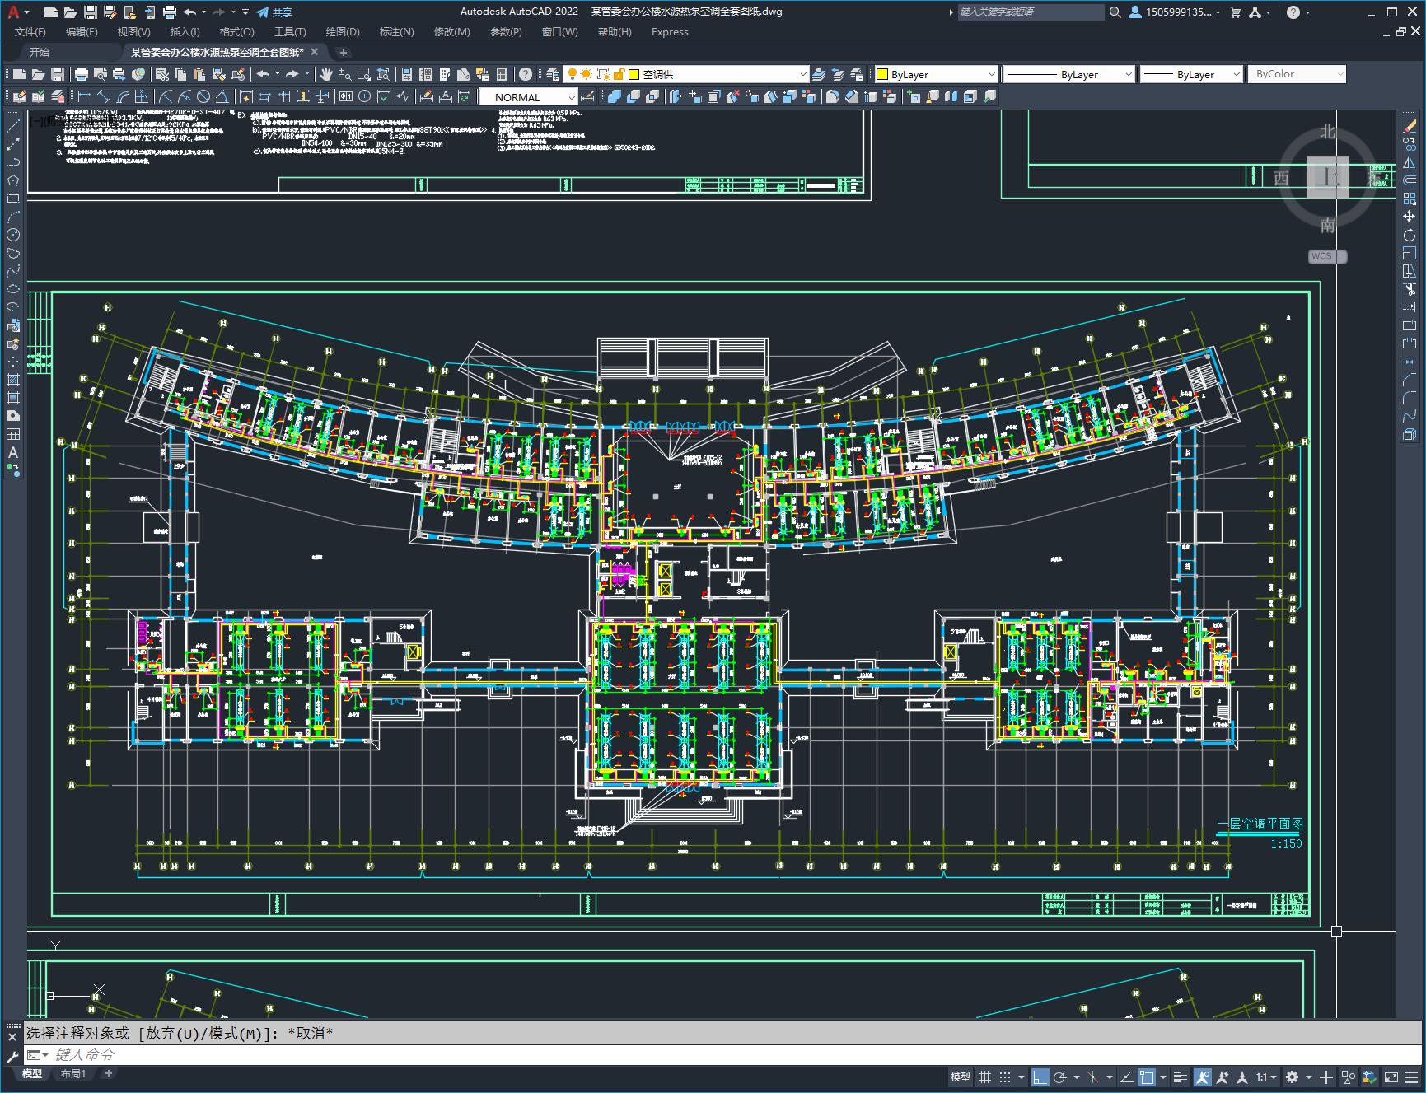Select the Polygon tool in draw toolbar
This screenshot has height=1093, width=1426.
click(12, 180)
